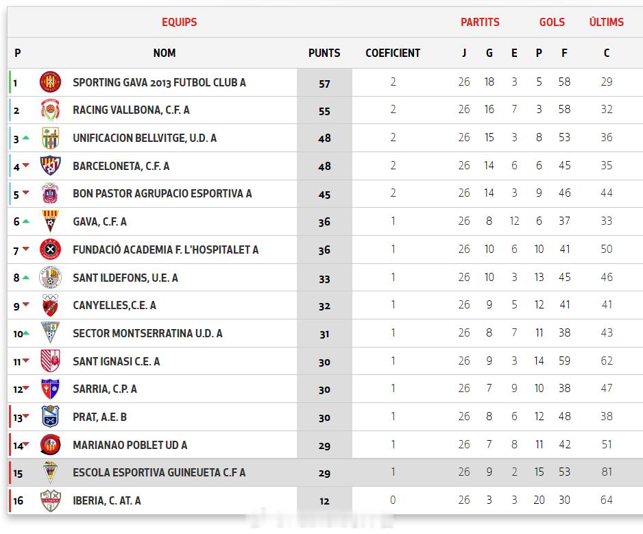643x534 pixels.
Task: Open the Unificacion Bellvitge crest icon
Action: pyautogui.click(x=51, y=138)
